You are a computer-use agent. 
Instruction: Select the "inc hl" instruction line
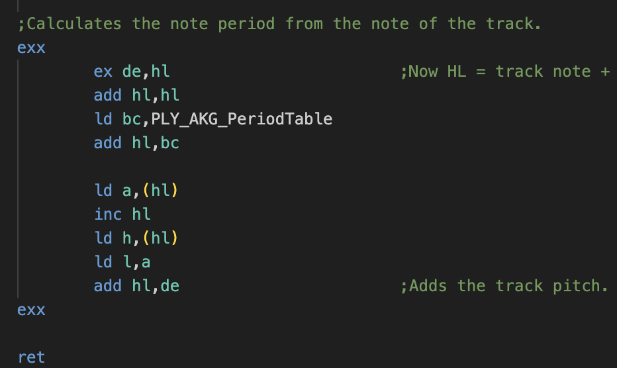coord(122,214)
